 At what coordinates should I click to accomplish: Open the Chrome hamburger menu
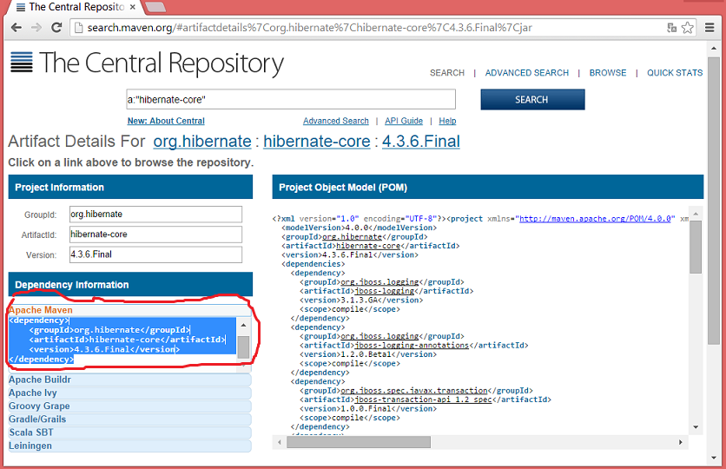(x=709, y=28)
